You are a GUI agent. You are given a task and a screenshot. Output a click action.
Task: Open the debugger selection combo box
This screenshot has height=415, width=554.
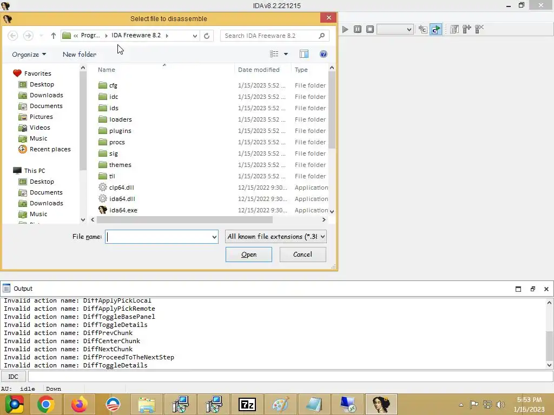click(395, 29)
